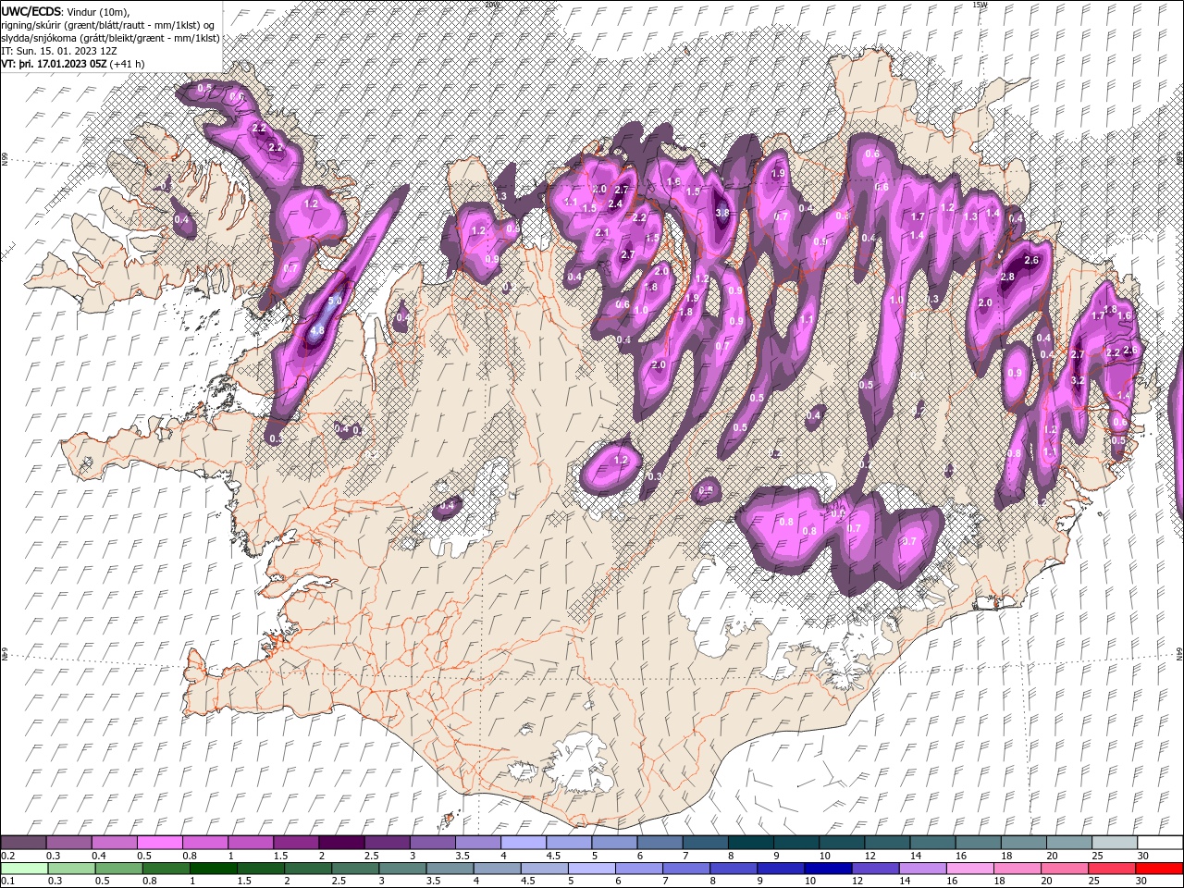
Task: Click the 5.0 snowfall value on the map
Action: pyautogui.click(x=335, y=301)
